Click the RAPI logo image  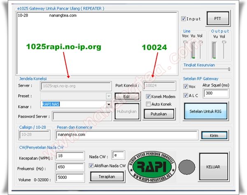(152, 167)
